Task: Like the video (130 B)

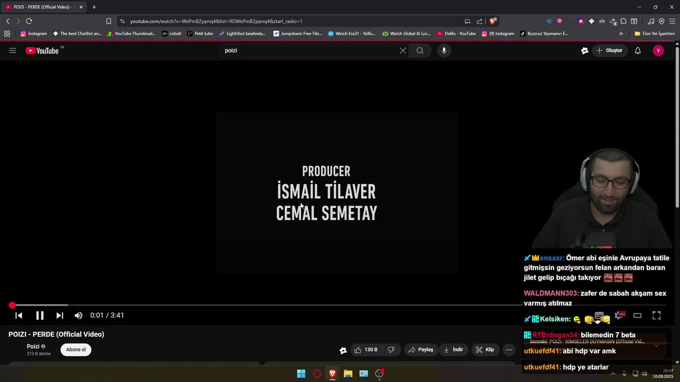Action: [366, 350]
